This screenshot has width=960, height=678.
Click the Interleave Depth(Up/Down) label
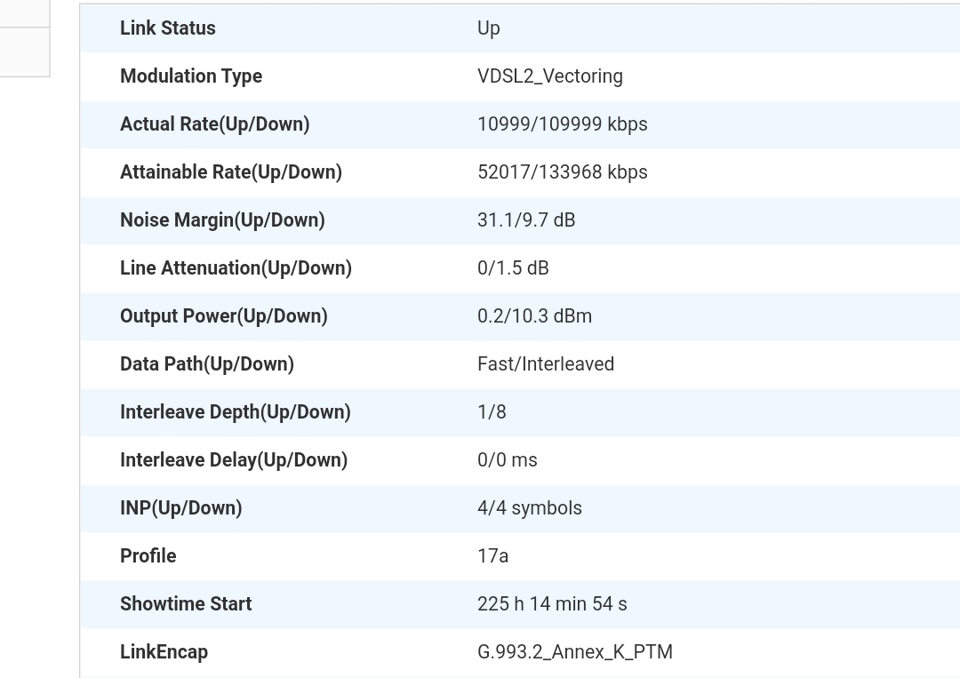[x=236, y=412]
